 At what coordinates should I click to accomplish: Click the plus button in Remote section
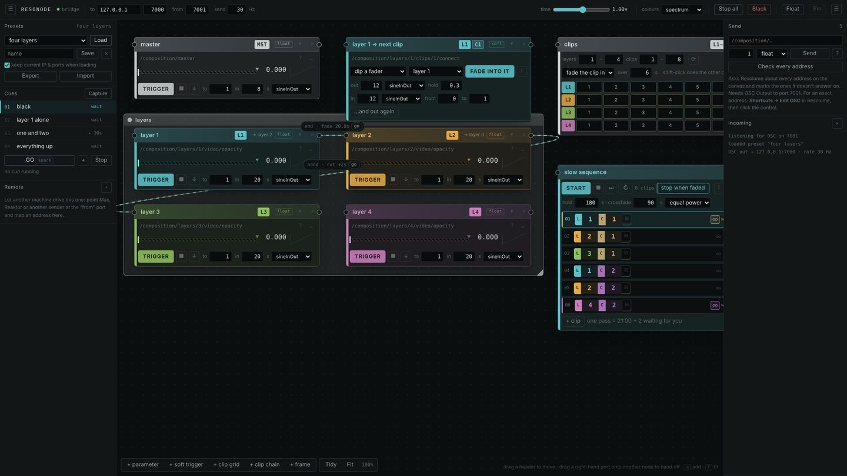coord(106,187)
